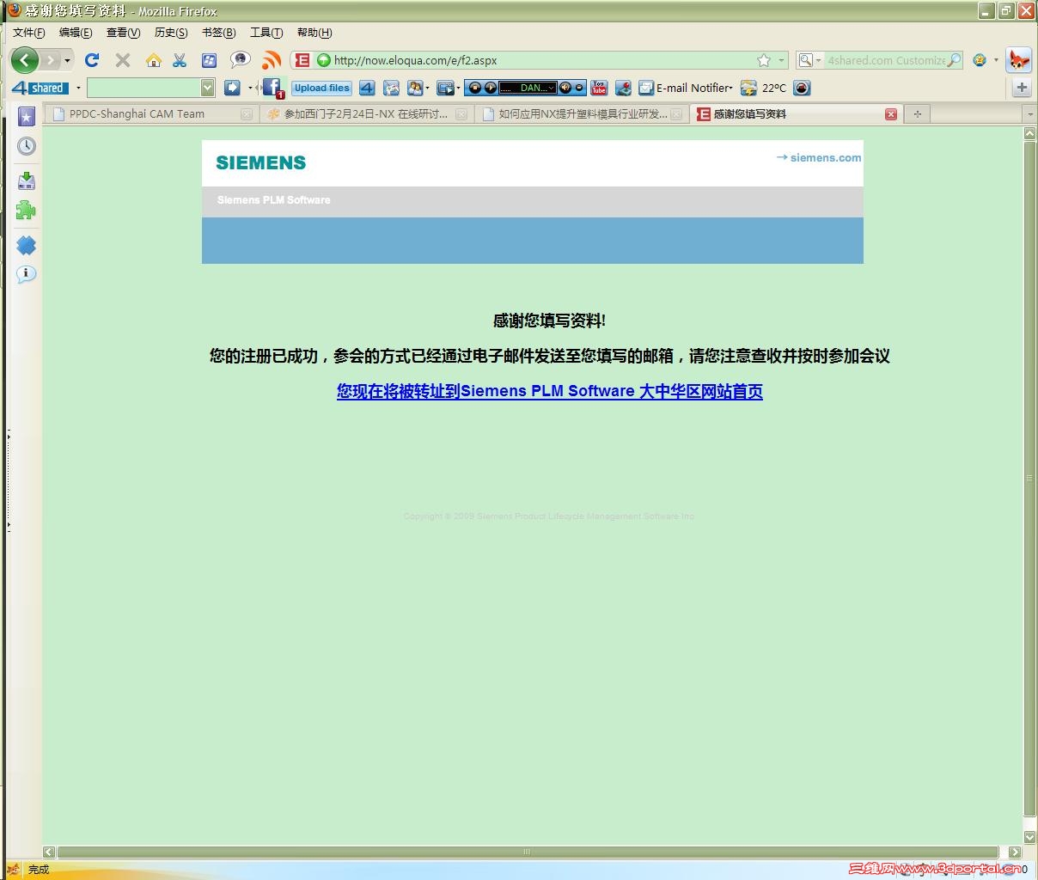Viewport: 1038px width, 880px height.
Task: Open the 帮助(H) menu
Action: point(314,33)
